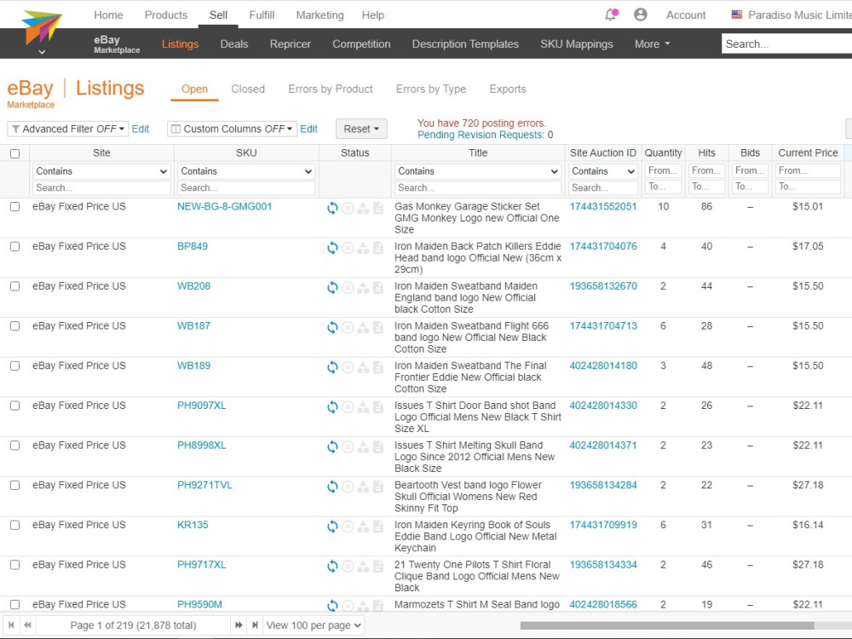Image resolution: width=852 pixels, height=639 pixels.
Task: Open the Fulfill menu
Action: 262,15
